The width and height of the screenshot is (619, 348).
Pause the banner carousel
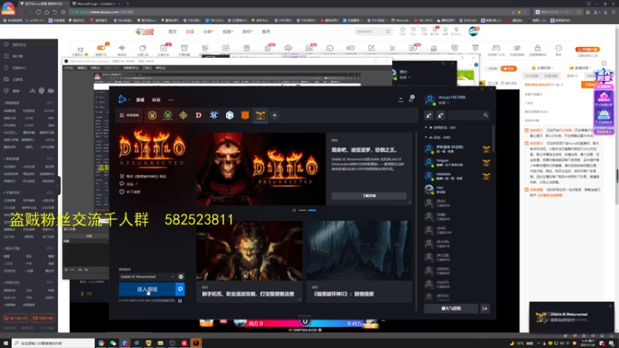[294, 210]
